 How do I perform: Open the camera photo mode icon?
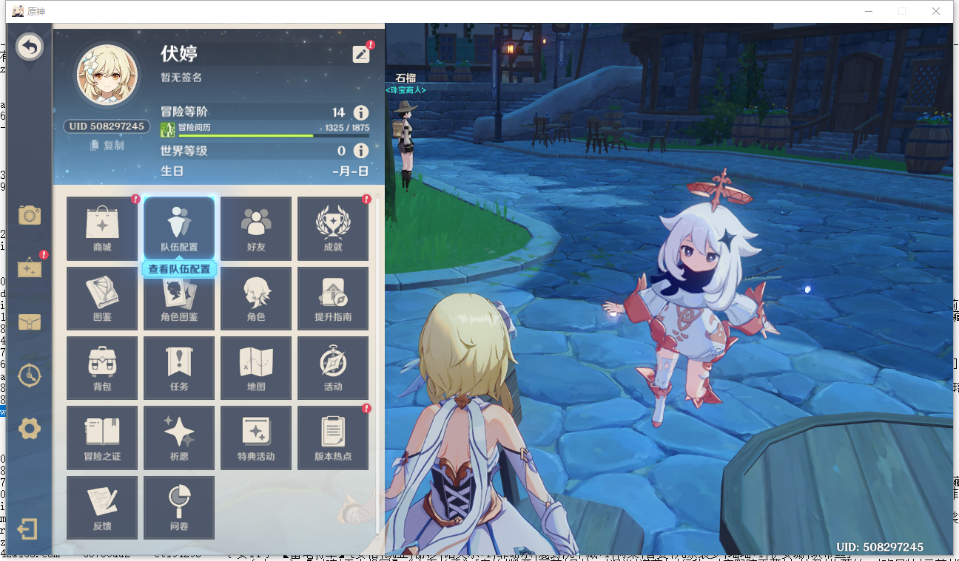pos(30,215)
